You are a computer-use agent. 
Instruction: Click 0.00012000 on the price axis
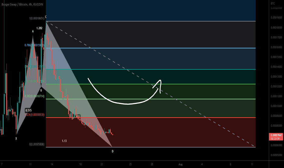tap(276, 86)
